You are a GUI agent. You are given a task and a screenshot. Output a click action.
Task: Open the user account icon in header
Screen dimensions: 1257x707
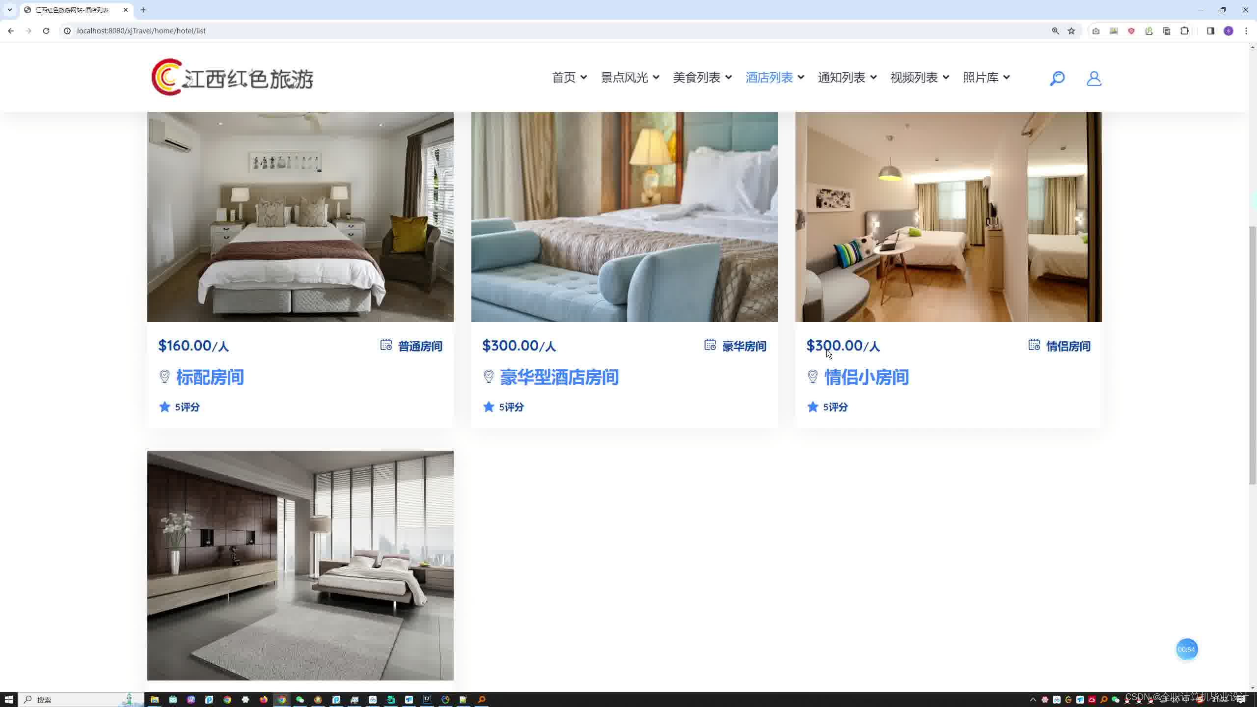click(x=1093, y=79)
